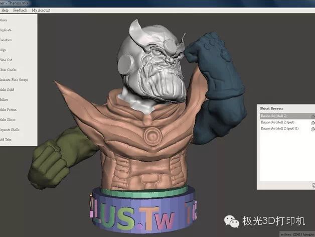Run the Close Cracks command
The height and width of the screenshot is (237, 315).
(8, 70)
